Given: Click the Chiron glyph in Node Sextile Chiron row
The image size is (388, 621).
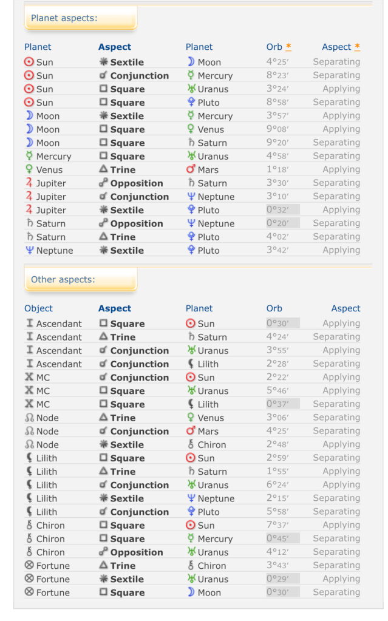Looking at the screenshot, I should pyautogui.click(x=191, y=445).
